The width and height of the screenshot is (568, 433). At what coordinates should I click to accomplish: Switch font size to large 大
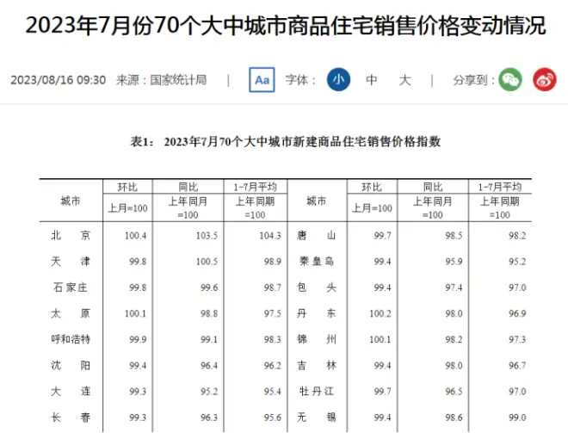(x=405, y=80)
